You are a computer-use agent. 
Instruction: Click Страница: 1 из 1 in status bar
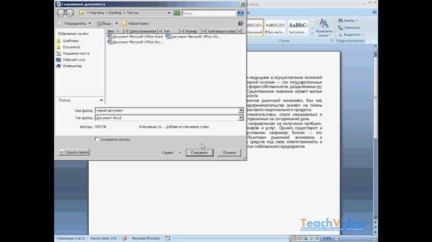click(x=70, y=238)
